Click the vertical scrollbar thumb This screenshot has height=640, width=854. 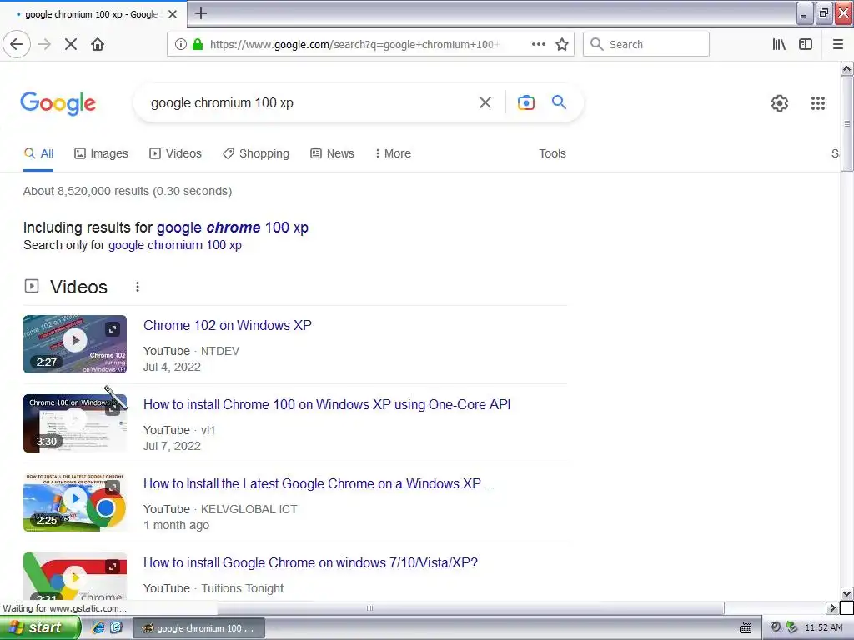(x=846, y=123)
